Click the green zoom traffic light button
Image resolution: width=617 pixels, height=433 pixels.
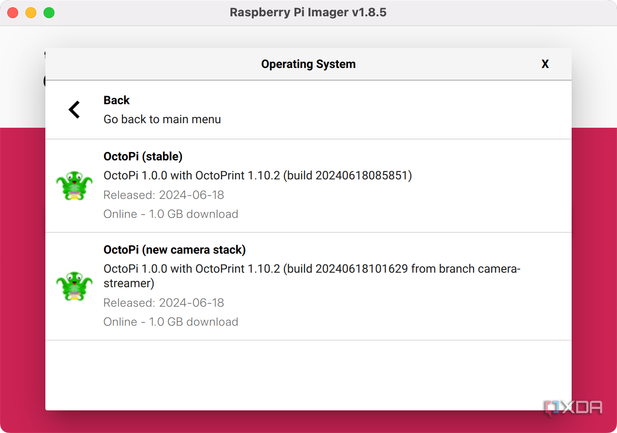coord(49,12)
